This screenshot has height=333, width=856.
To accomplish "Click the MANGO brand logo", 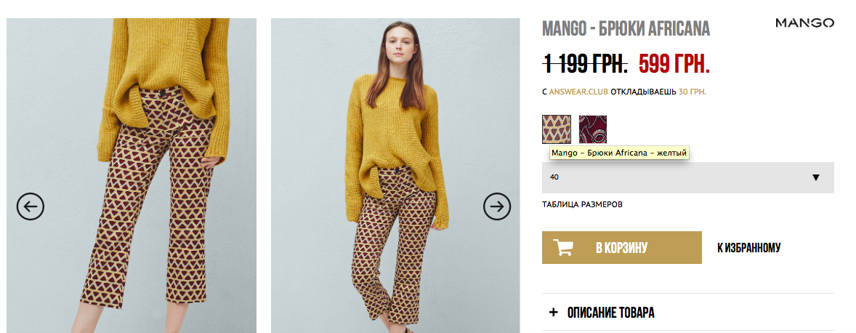I will tap(804, 23).
